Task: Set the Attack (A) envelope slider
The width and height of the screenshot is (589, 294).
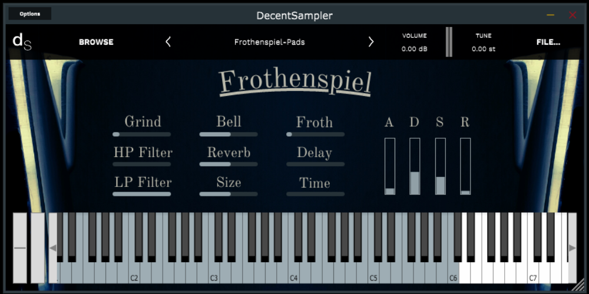Action: pos(390,166)
